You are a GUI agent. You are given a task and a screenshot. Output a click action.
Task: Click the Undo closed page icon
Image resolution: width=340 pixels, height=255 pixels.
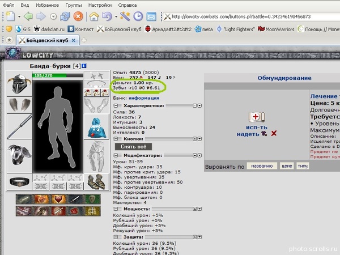(x=107, y=16)
